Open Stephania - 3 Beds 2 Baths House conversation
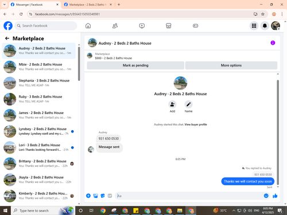Viewport: 287px width, 215px height. [38, 83]
